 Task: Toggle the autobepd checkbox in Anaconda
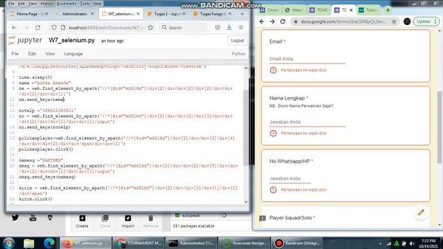click(x=177, y=215)
